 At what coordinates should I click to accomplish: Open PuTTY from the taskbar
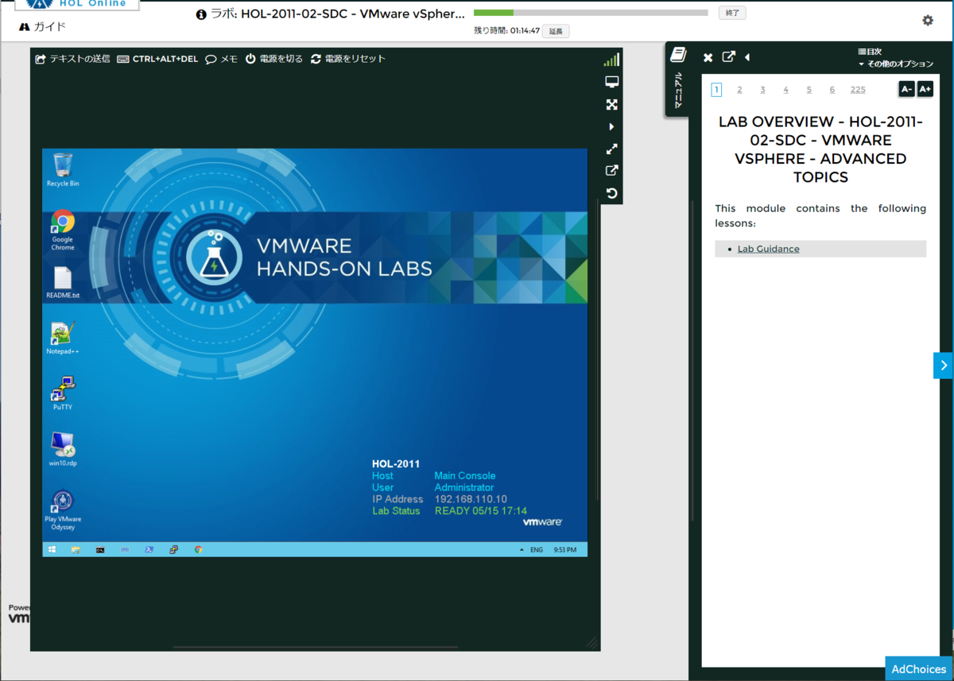[173, 549]
